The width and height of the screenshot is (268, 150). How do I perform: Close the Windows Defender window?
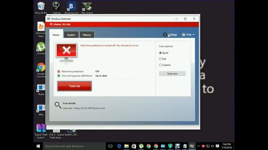point(194,19)
